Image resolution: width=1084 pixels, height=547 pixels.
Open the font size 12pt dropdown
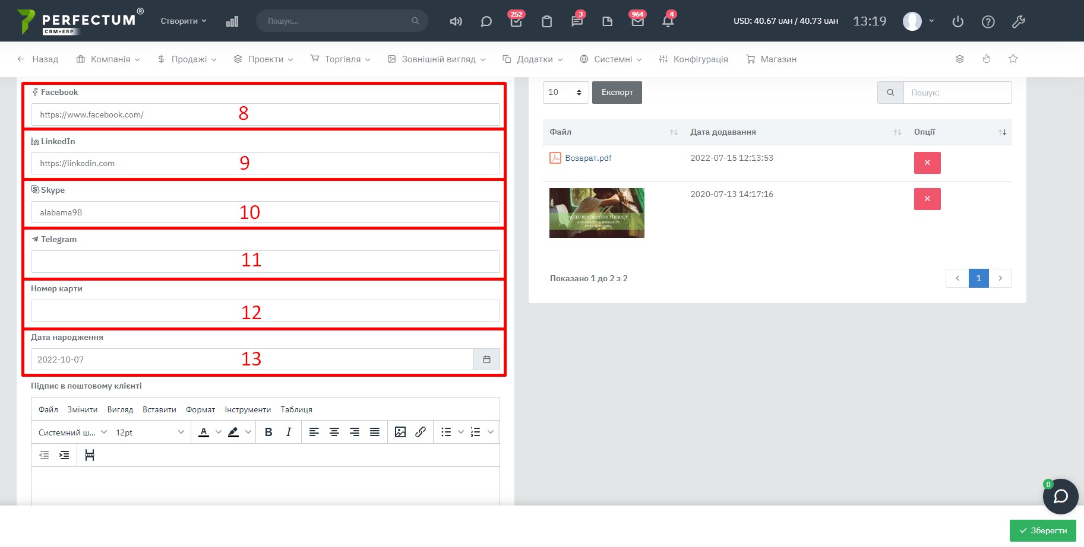tap(150, 432)
